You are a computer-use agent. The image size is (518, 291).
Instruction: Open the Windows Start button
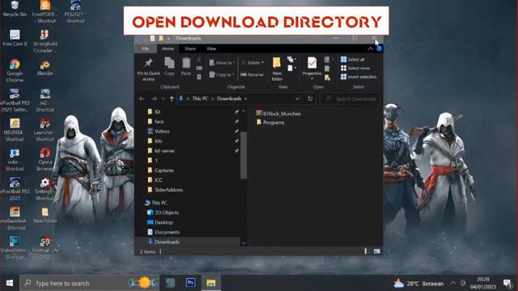point(10,283)
